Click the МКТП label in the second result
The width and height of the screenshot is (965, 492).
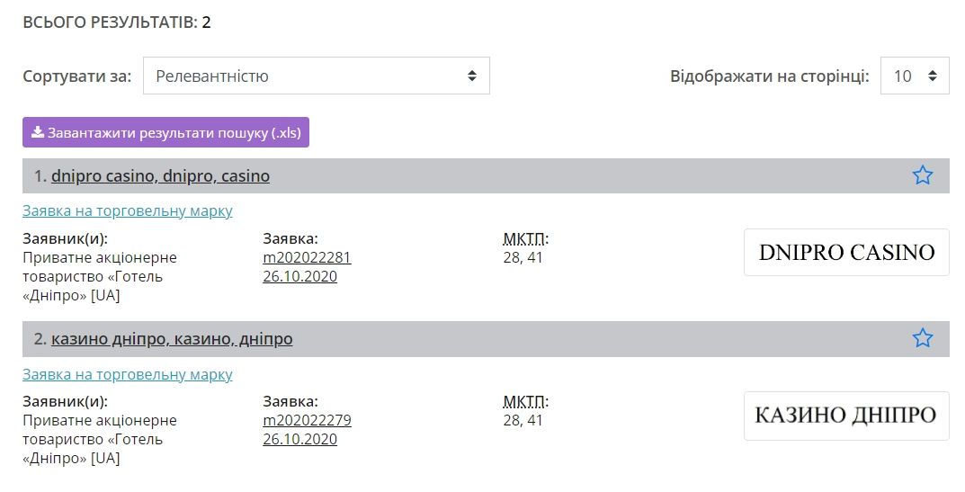525,401
